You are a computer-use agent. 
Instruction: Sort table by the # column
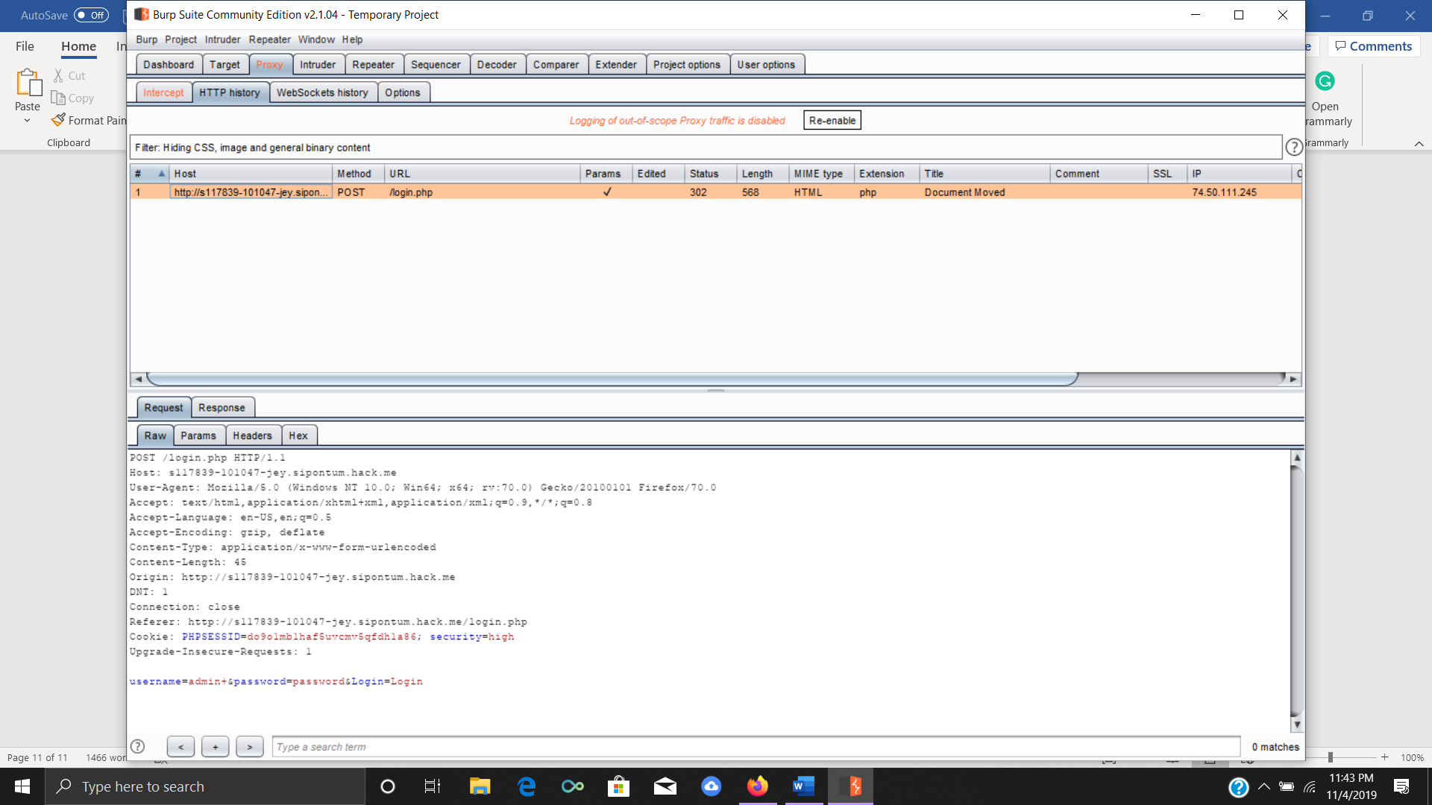tap(149, 174)
